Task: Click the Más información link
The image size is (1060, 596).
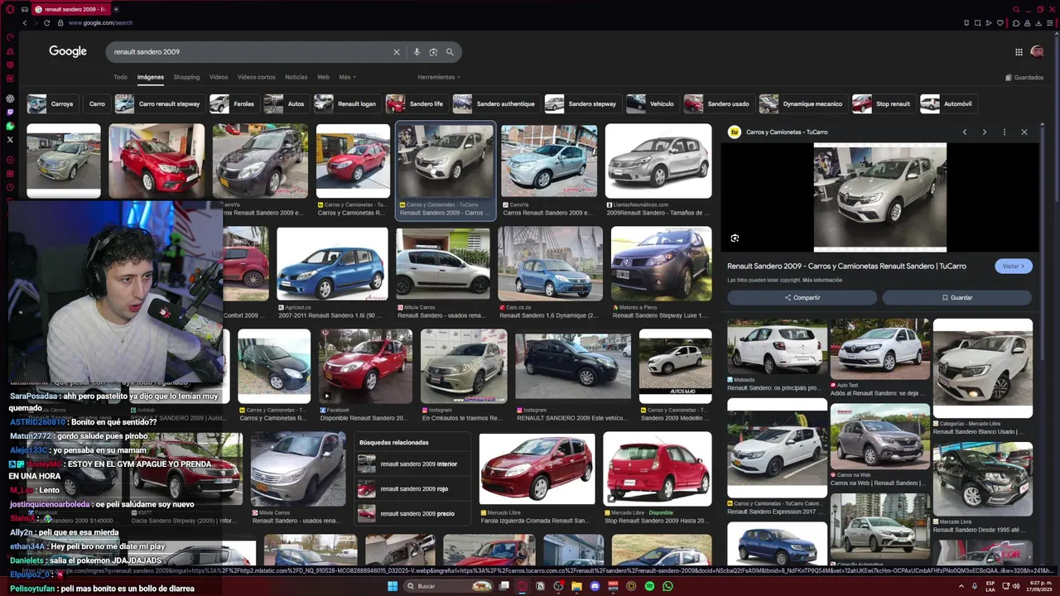Action: 821,281
